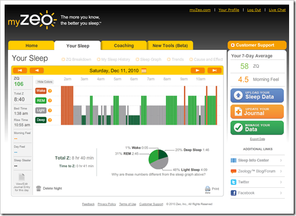Select the Trends view
The height and width of the screenshot is (216, 296).
[x=175, y=59]
